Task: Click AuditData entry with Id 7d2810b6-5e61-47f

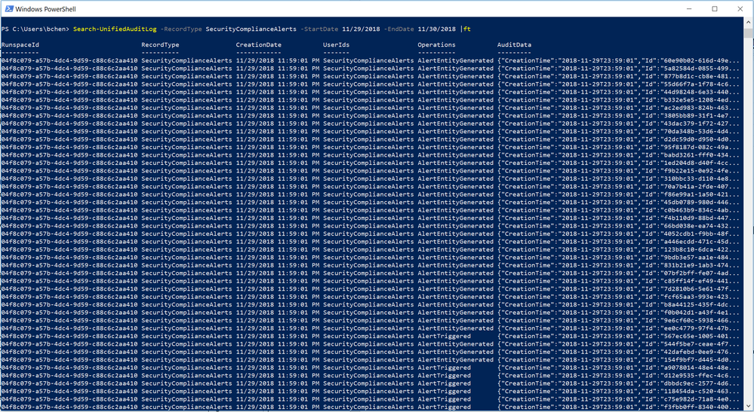Action: 619,288
